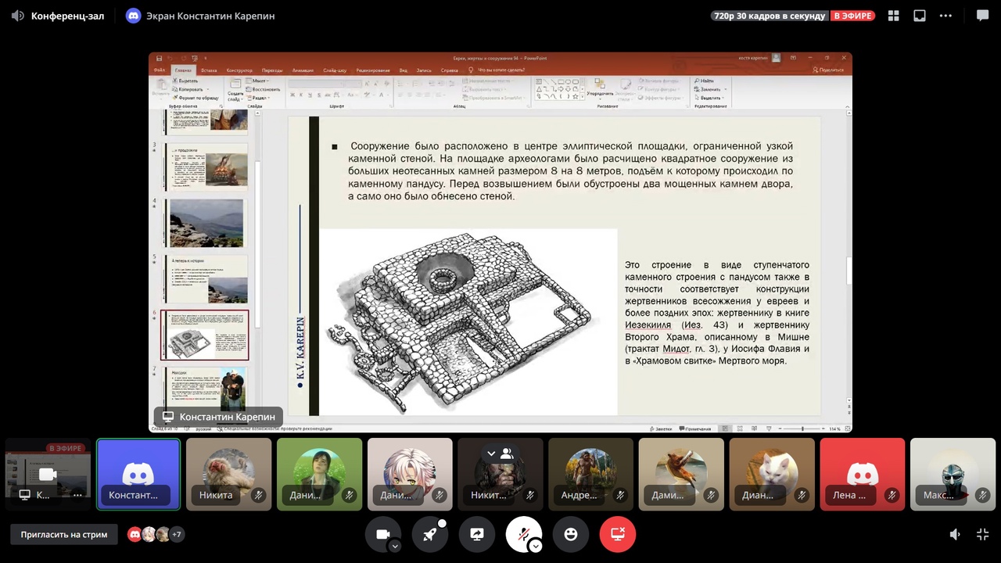The height and width of the screenshot is (563, 1001).
Task: Save the presentation from quick access toolbar
Action: tap(159, 58)
